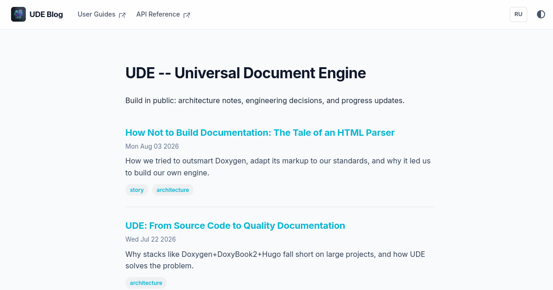553x290 pixels.
Task: Open "UDE: From Source Code" post
Action: click(235, 226)
